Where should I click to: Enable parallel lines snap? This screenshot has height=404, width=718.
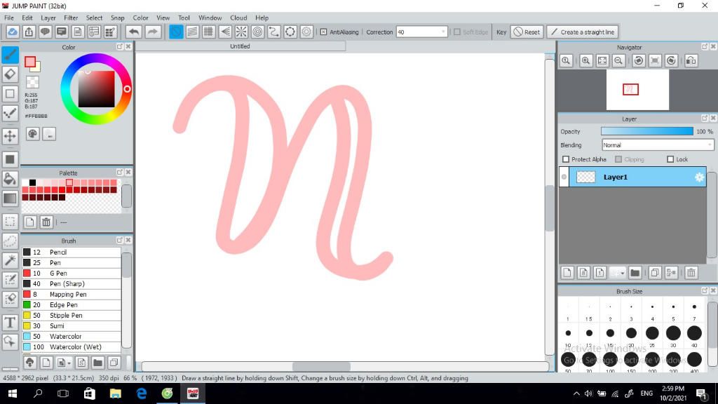pos(192,32)
